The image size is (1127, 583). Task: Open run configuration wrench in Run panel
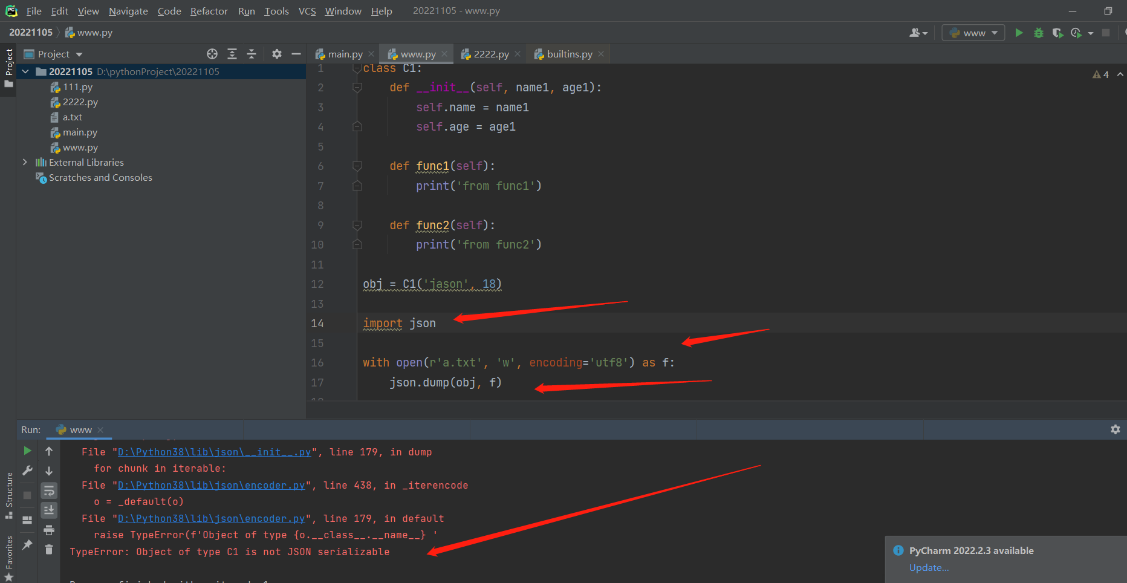point(27,471)
